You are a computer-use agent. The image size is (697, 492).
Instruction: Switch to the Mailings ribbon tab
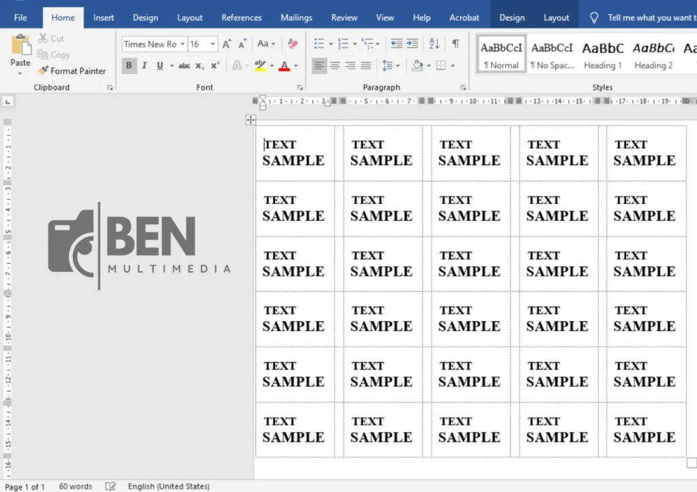[x=296, y=18]
